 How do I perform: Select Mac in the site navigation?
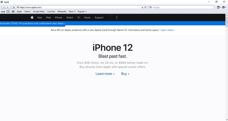(40, 18)
